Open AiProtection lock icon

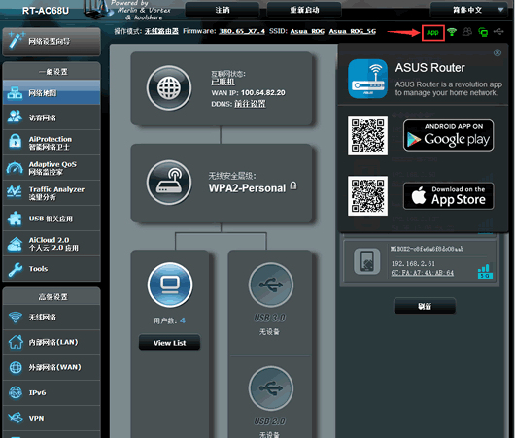pos(16,142)
